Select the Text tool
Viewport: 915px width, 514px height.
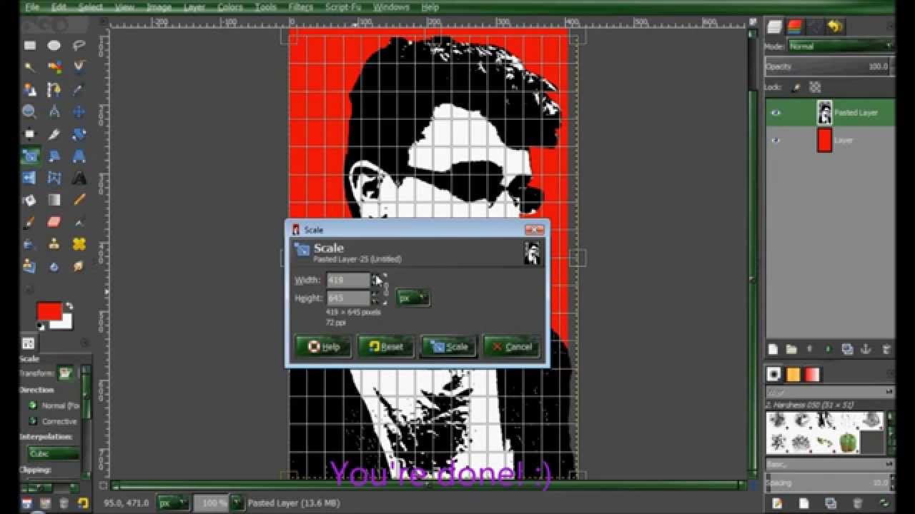coord(79,178)
